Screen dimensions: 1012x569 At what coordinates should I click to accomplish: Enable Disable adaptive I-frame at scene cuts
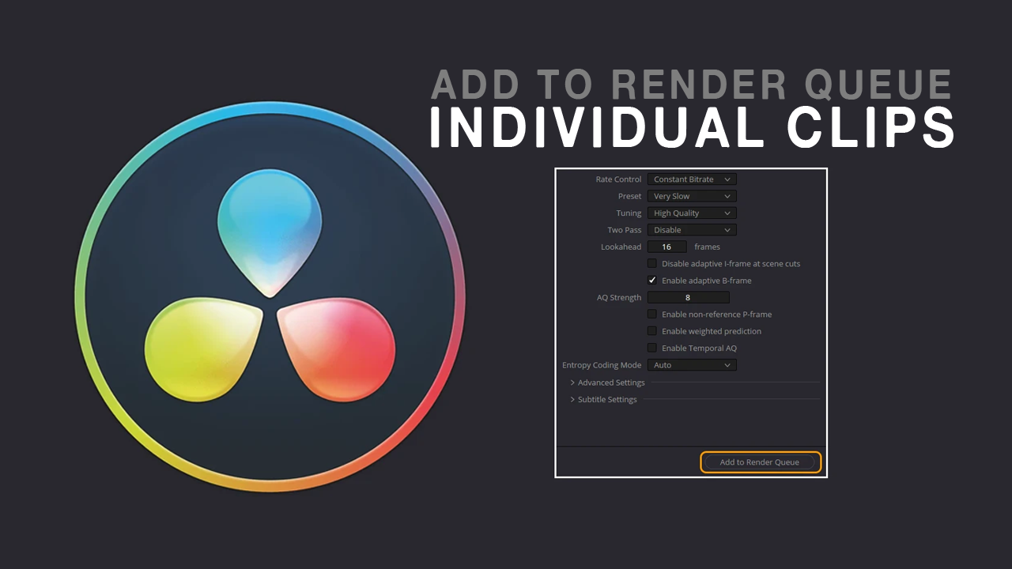tap(652, 264)
